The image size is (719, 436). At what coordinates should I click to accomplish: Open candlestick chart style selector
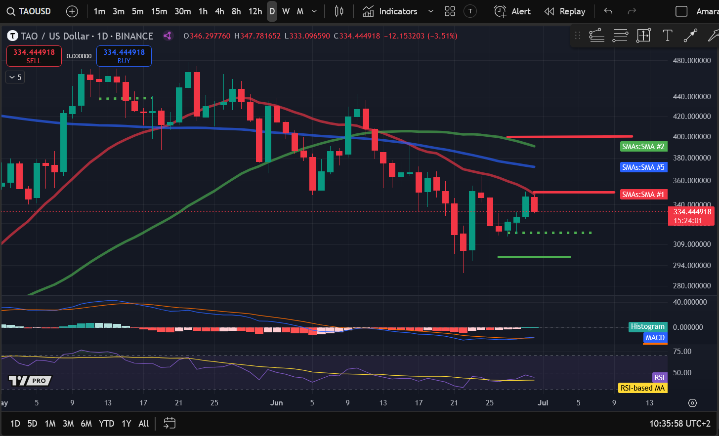[x=339, y=11]
